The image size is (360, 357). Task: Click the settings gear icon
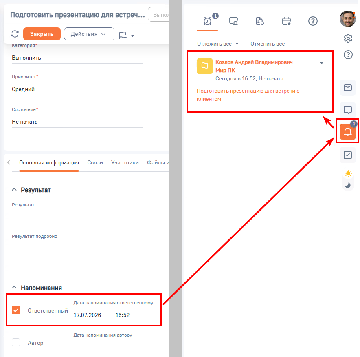348,38
